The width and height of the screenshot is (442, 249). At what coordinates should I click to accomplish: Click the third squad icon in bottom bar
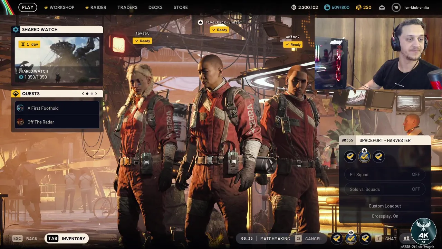point(365,238)
